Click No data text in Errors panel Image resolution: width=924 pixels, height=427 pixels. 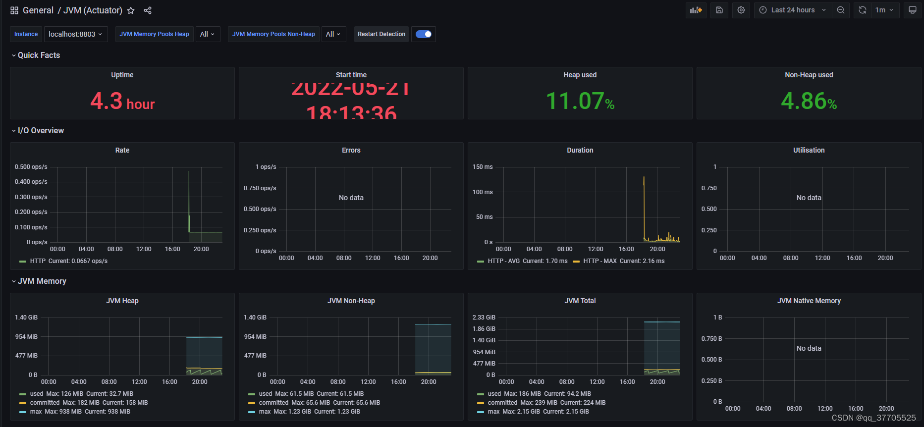click(x=351, y=198)
